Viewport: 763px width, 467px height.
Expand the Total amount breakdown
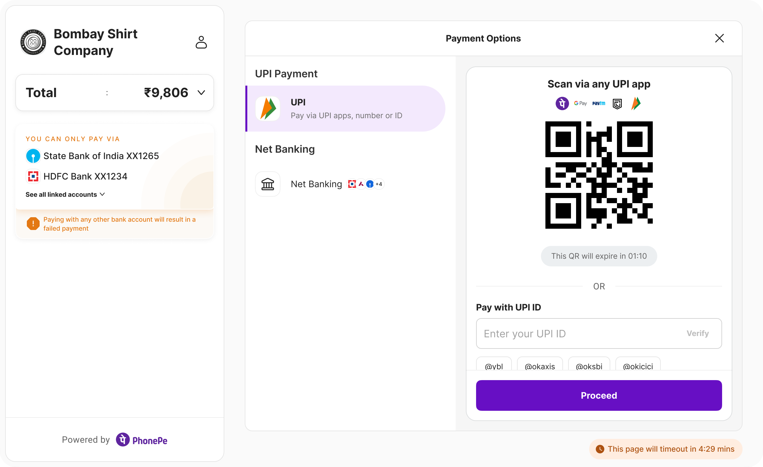click(x=201, y=93)
